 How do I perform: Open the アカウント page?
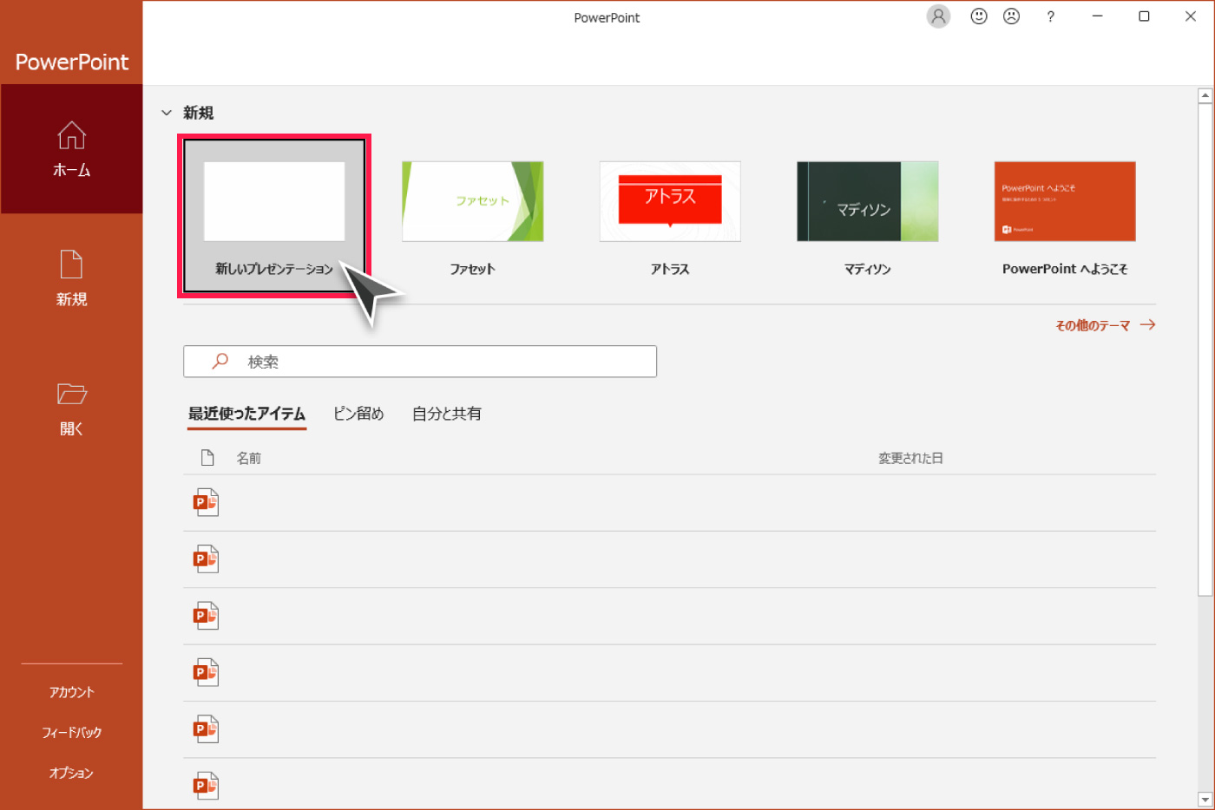71,692
